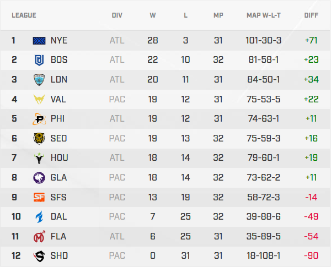Image resolution: width=331 pixels, height=267 pixels.
Task: Click the FLA team logo icon
Action: (x=40, y=236)
